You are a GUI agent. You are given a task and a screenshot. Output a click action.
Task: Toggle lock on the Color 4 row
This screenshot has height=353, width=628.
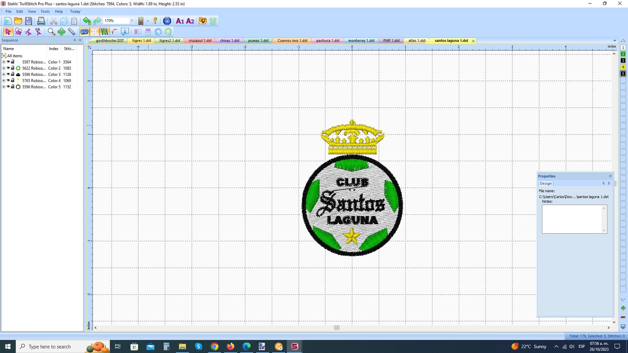coord(13,80)
